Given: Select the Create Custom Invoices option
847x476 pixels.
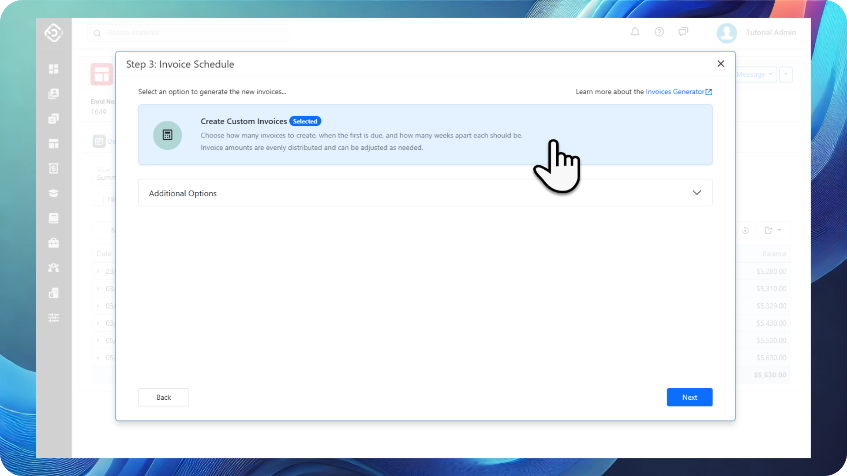Looking at the screenshot, I should click(x=244, y=121).
